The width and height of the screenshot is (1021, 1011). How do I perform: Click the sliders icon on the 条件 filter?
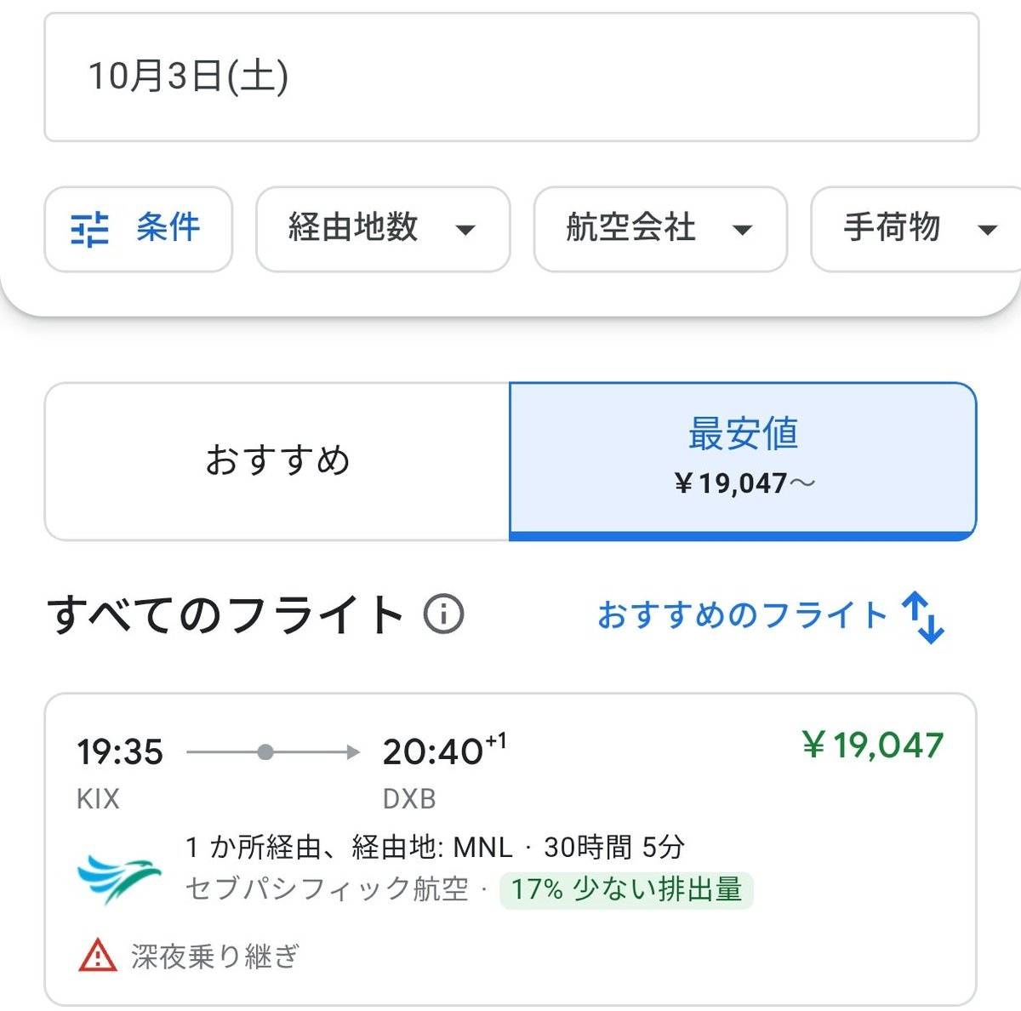click(89, 229)
